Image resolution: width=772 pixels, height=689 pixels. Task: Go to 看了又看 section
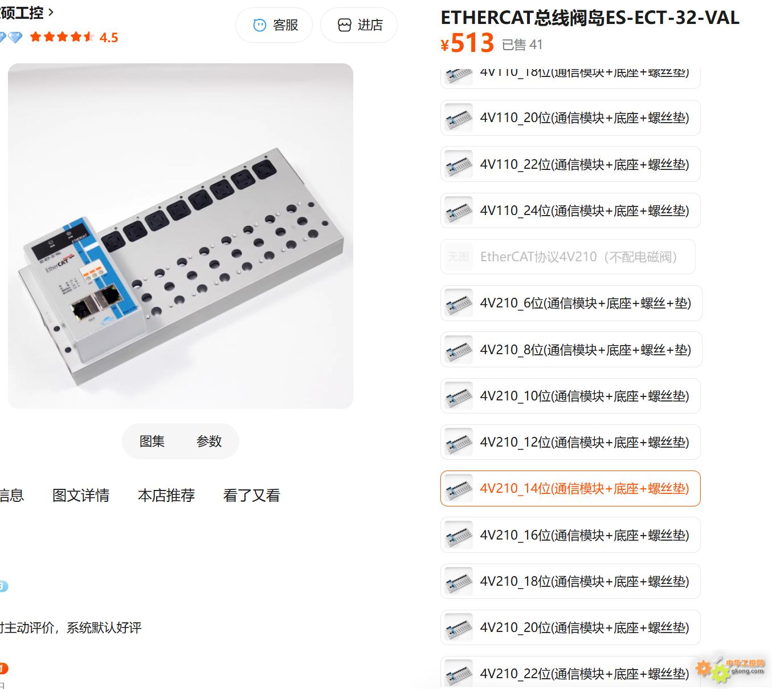tap(252, 495)
